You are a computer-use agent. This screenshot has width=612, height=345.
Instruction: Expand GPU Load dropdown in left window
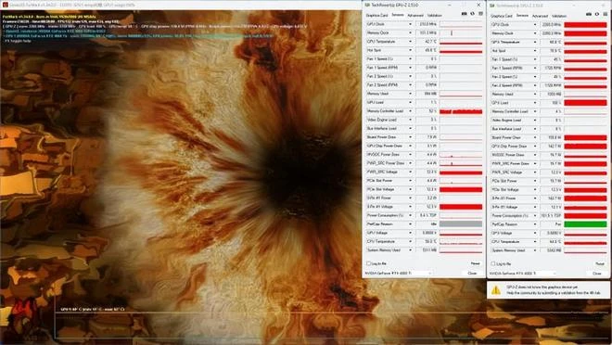coord(410,102)
